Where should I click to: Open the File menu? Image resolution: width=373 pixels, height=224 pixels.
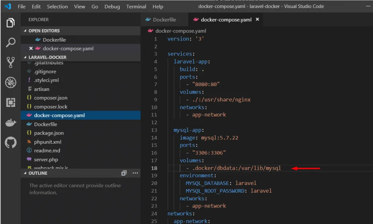pyautogui.click(x=21, y=7)
